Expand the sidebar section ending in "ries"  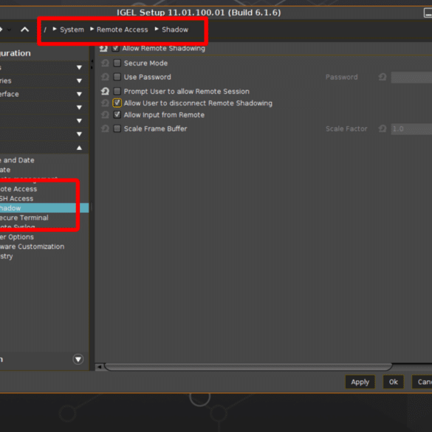[x=79, y=80]
